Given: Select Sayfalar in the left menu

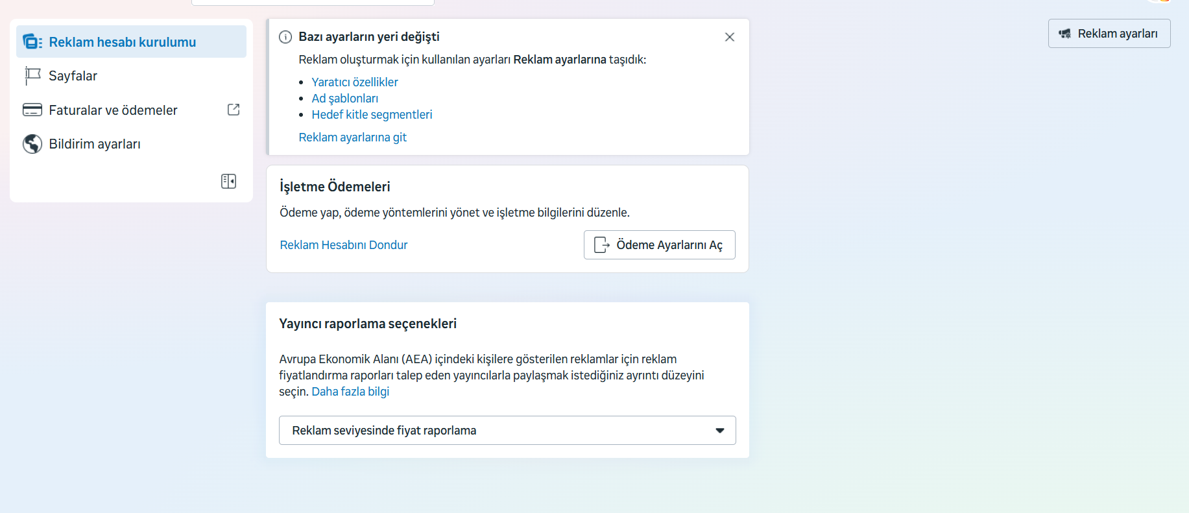Looking at the screenshot, I should coord(73,76).
